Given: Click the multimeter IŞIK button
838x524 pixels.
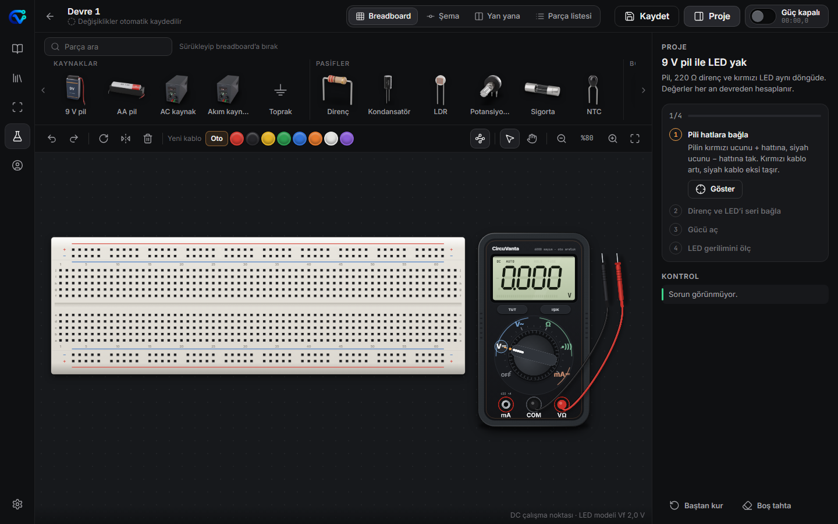Looking at the screenshot, I should [x=555, y=310].
